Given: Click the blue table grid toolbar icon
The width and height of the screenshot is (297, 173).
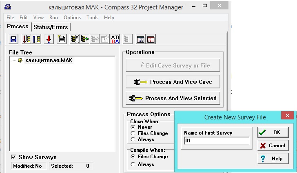Looking at the screenshot, I should pos(141,39).
